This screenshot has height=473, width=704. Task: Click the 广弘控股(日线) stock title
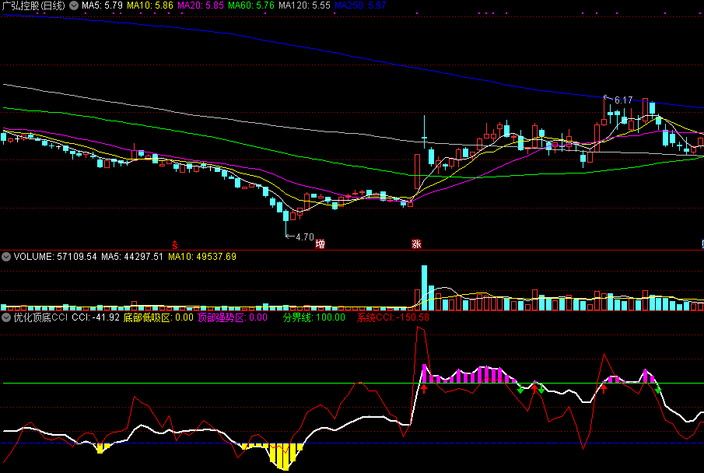click(x=33, y=6)
